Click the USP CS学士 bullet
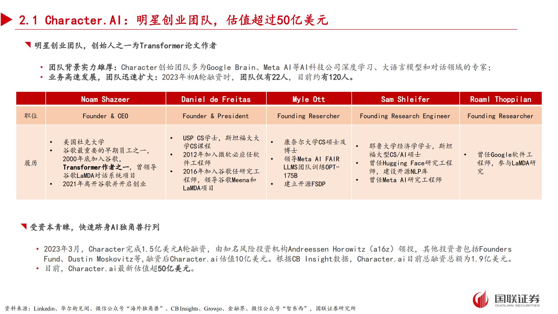The width and height of the screenshot is (558, 314). [x=221, y=142]
